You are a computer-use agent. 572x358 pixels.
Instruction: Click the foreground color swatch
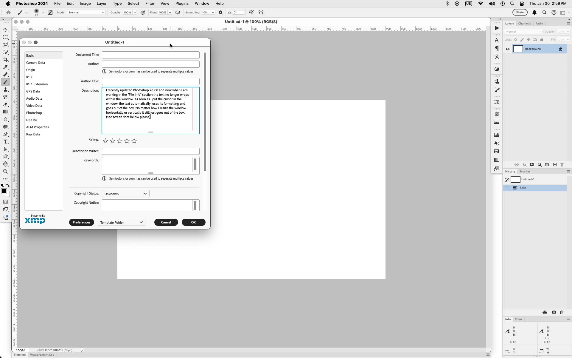[x=4, y=191]
